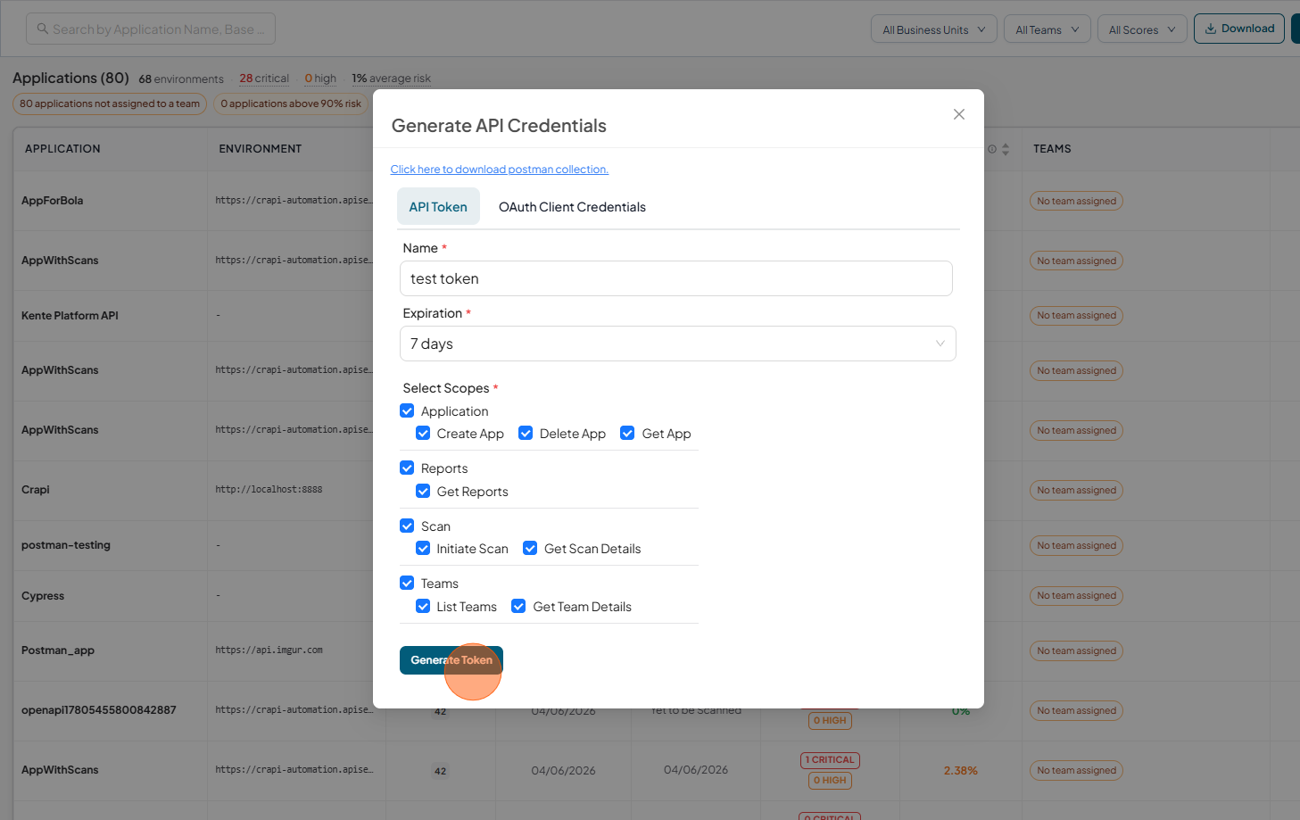This screenshot has height=820, width=1300.
Task: Select the API Token tab
Action: pyautogui.click(x=438, y=207)
